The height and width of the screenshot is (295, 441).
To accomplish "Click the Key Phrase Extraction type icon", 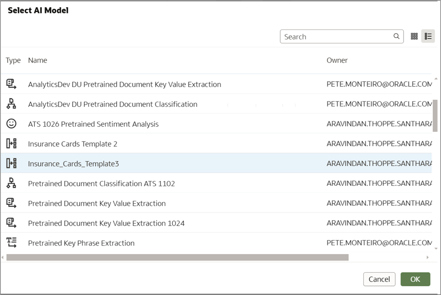I will (x=11, y=242).
